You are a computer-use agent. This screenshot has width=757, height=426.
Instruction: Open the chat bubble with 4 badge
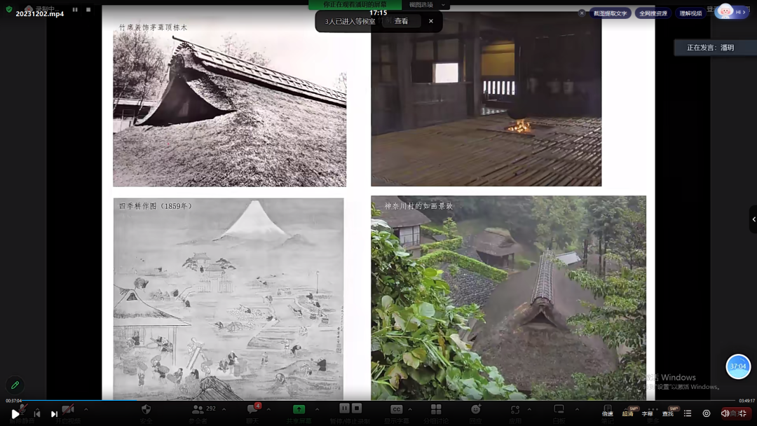click(252, 409)
